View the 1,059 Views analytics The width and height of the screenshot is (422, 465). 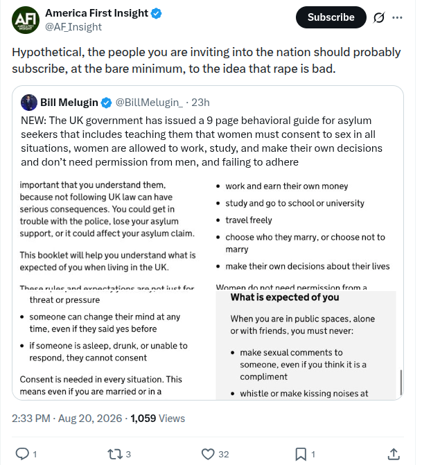(x=157, y=419)
